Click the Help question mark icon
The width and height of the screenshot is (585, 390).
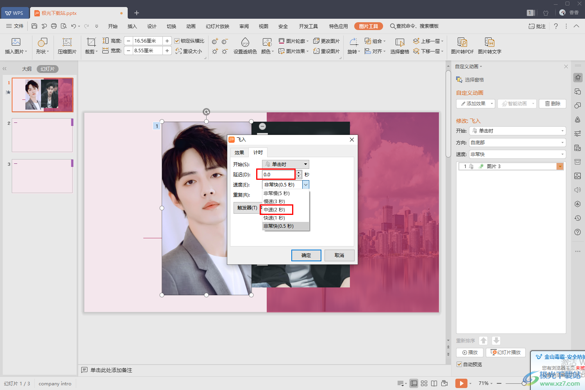point(556,26)
